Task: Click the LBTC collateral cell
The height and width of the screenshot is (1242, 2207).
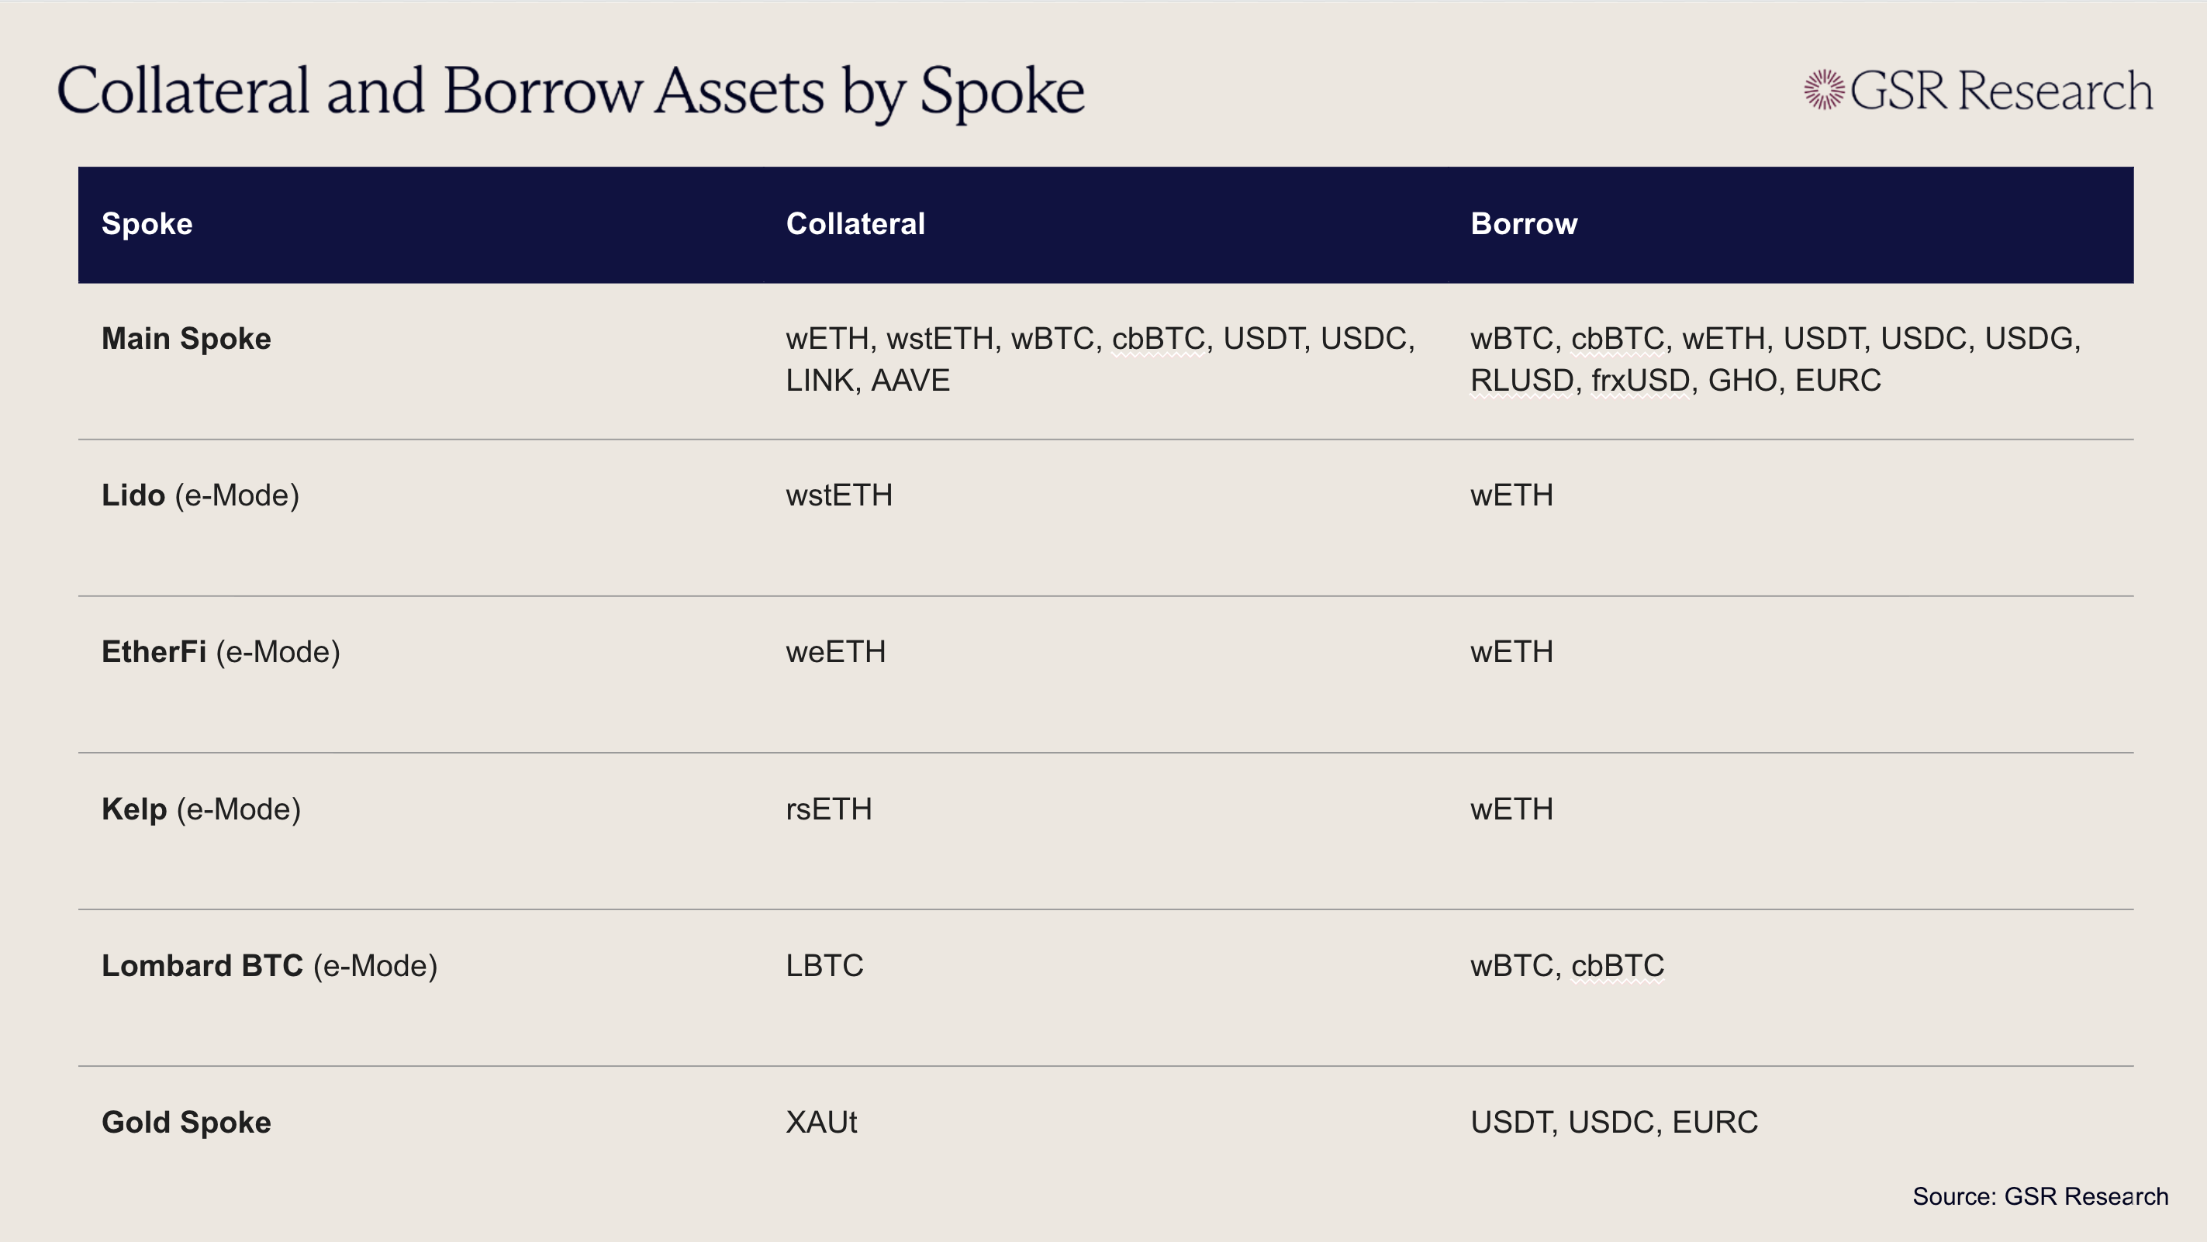Action: pyautogui.click(x=824, y=965)
